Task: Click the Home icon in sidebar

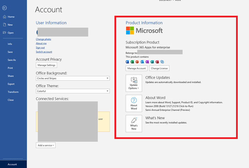Action: 5,17
